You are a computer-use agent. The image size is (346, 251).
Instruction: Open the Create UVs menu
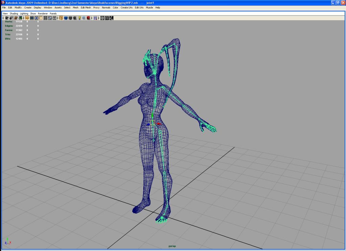coord(126,7)
